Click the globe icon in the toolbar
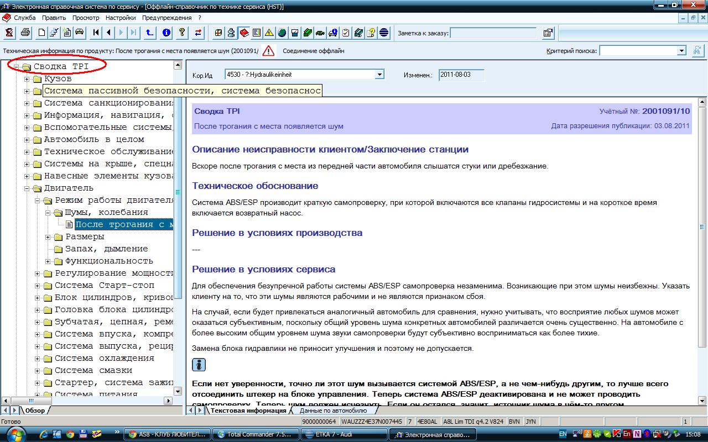 pyautogui.click(x=282, y=33)
